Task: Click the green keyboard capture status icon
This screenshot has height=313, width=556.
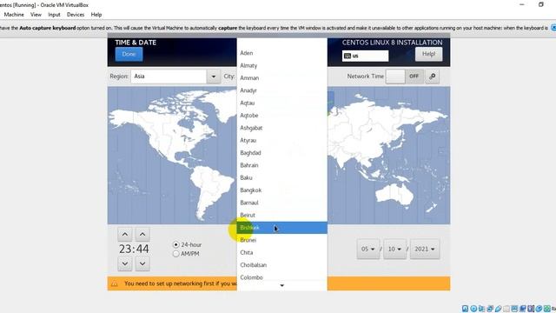Action: click(547, 309)
